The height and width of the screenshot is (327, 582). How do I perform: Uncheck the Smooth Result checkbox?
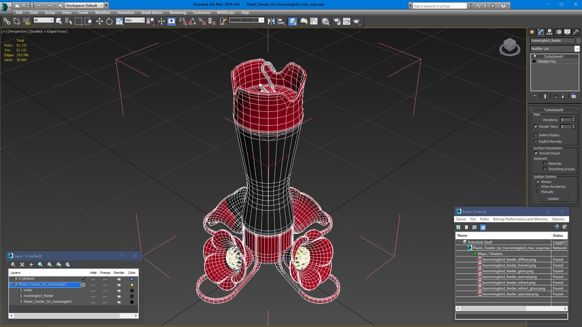[x=536, y=153]
